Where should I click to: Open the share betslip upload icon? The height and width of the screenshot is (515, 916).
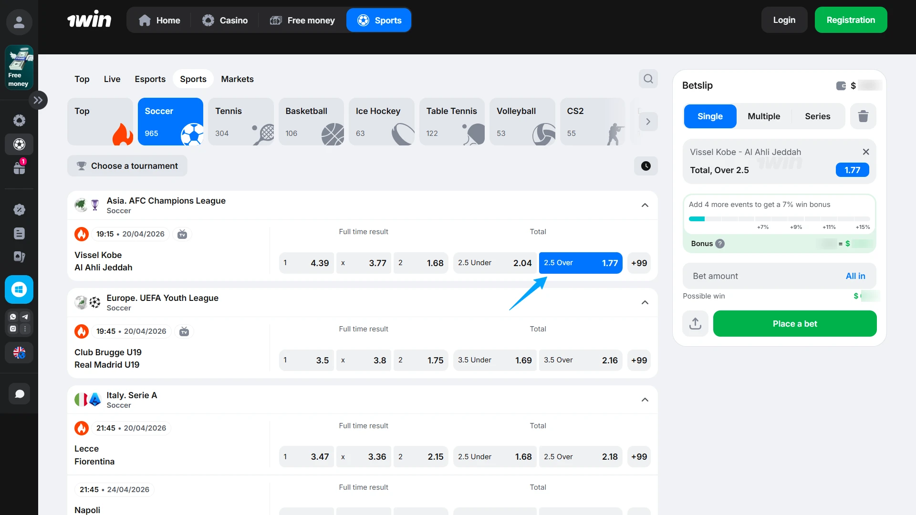[695, 323]
